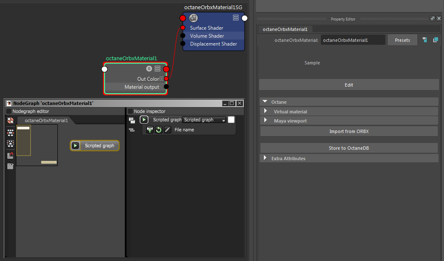Click the Displacement Shader input port
444x261 pixels.
pyautogui.click(x=183, y=43)
